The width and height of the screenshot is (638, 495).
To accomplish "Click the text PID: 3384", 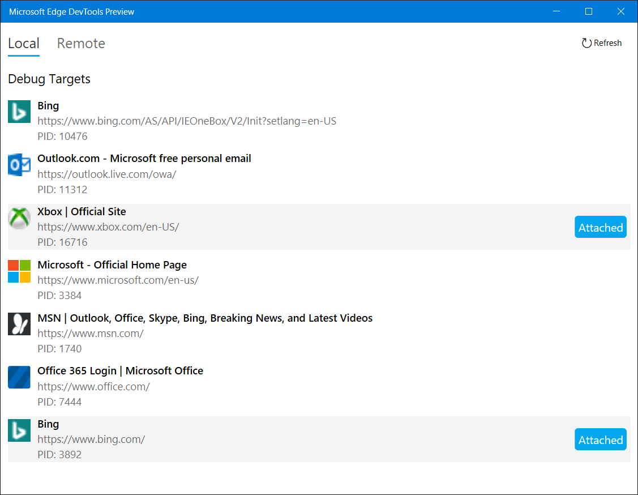I will (x=59, y=296).
